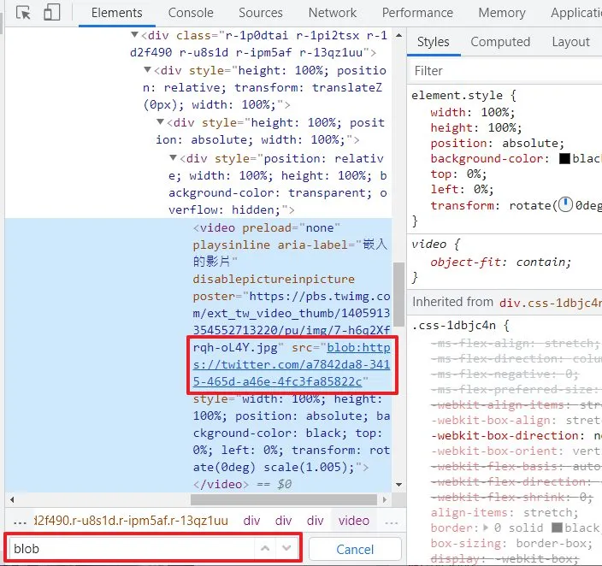Screen dimensions: 602x566
Task: Click horizontal scrollbar right arrow
Action: point(385,499)
